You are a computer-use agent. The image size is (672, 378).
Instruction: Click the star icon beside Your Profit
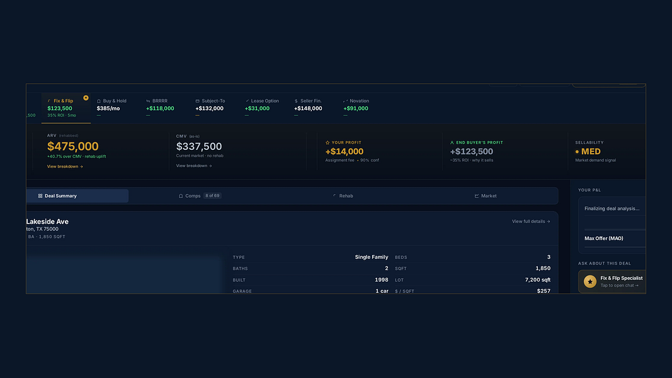point(327,143)
